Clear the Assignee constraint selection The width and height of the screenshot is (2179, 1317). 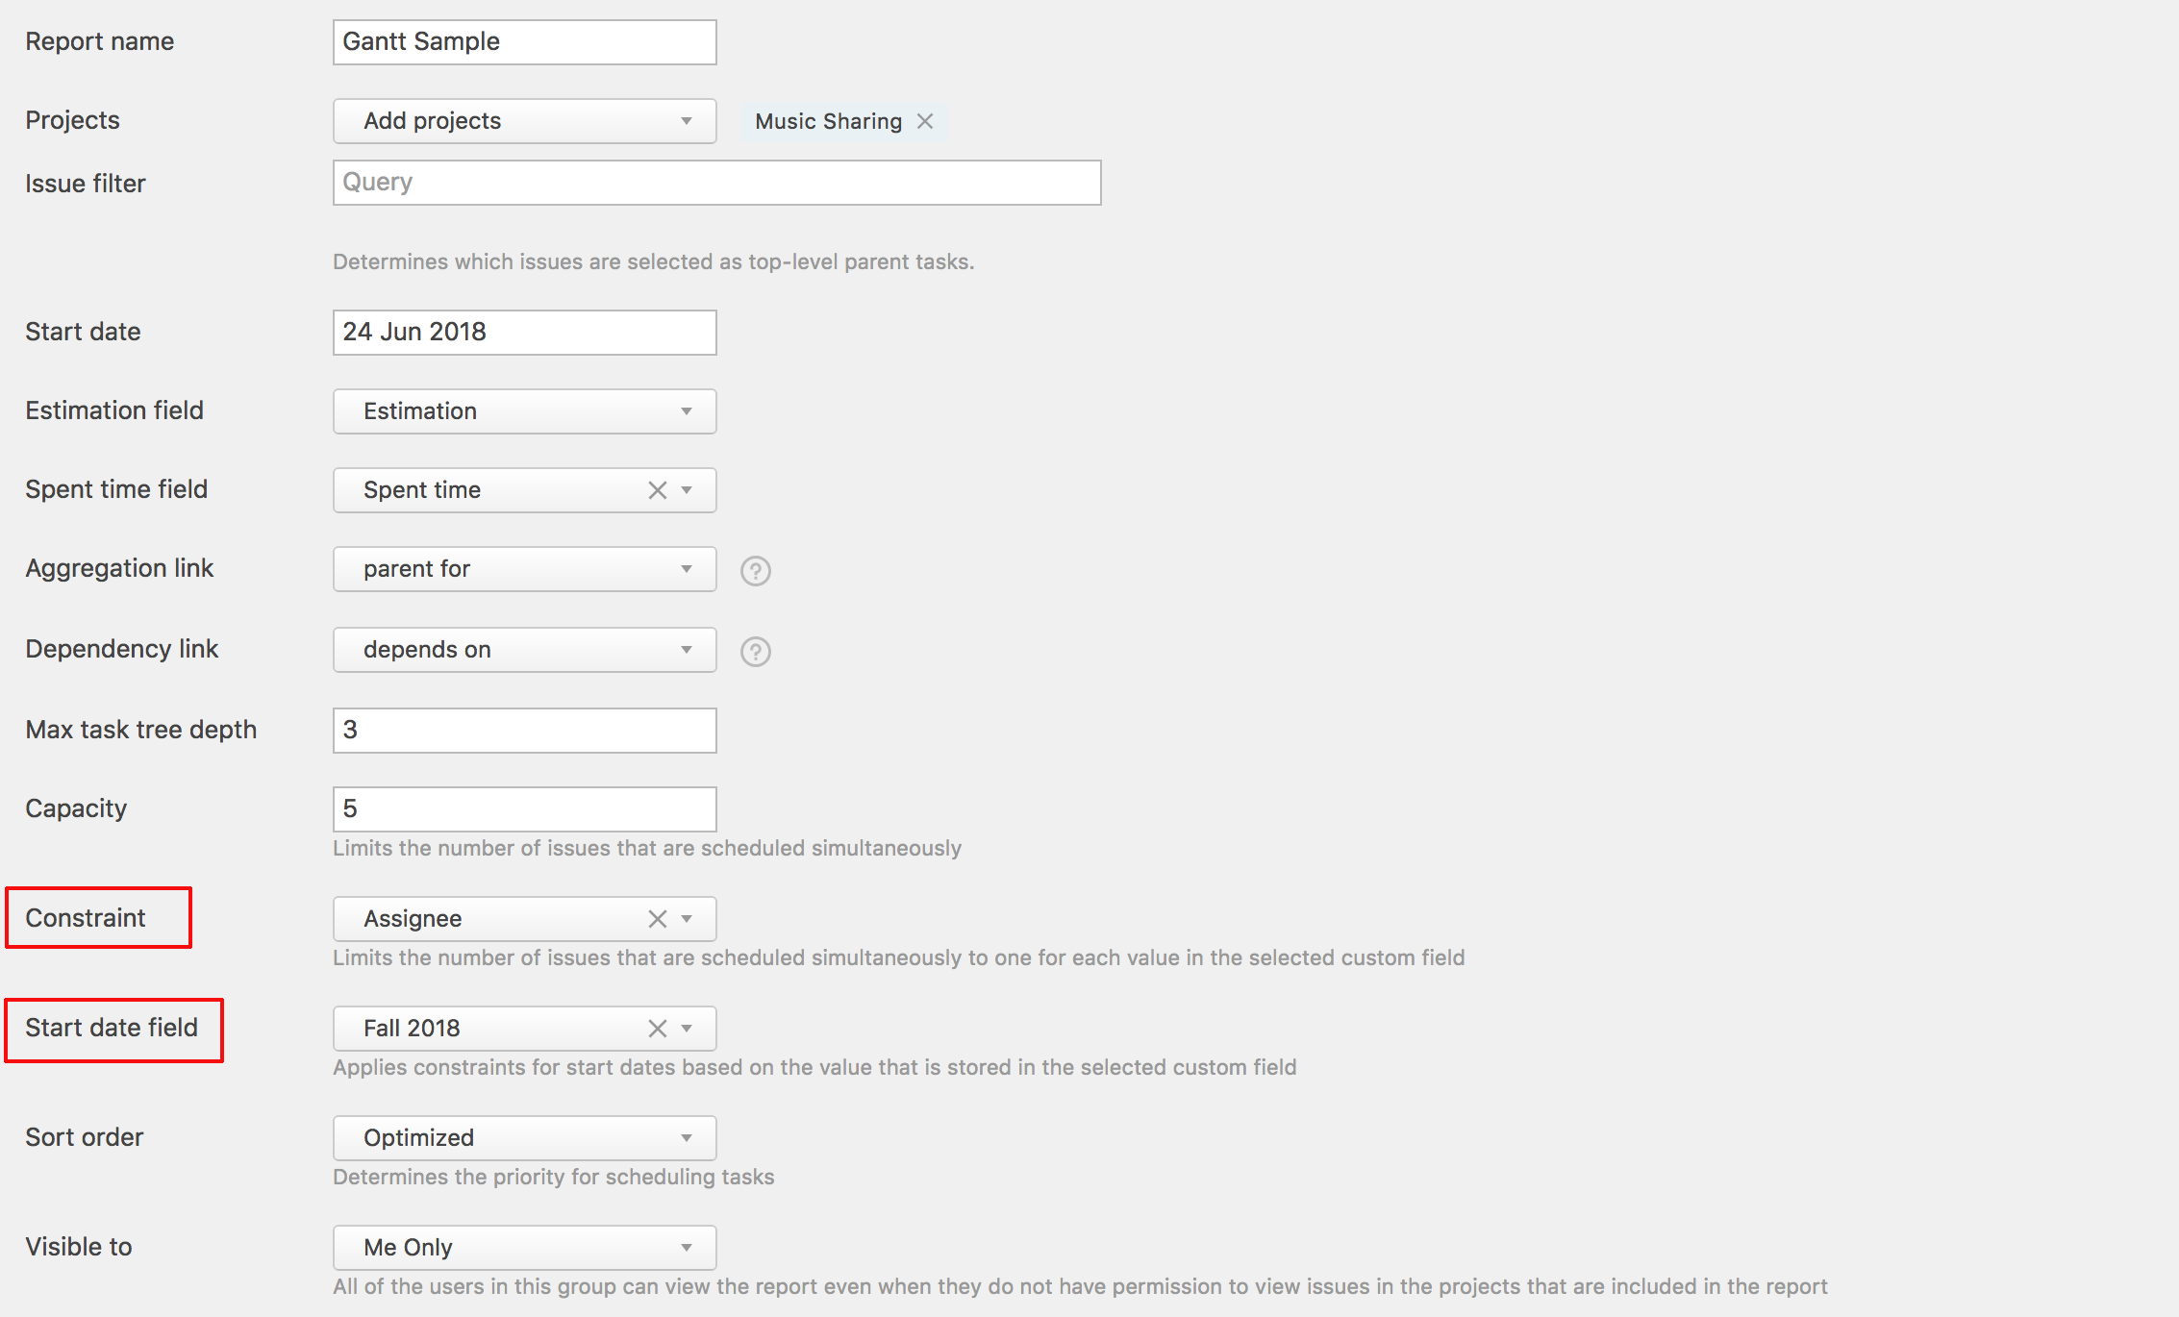point(658,919)
